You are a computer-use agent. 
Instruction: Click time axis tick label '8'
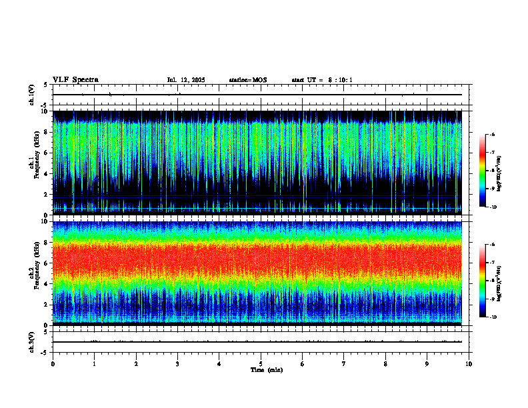(385, 364)
